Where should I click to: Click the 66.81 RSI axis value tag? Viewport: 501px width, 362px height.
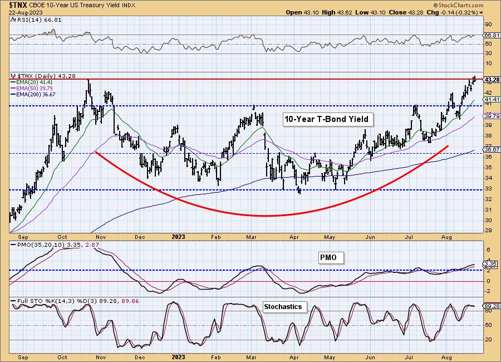point(492,36)
